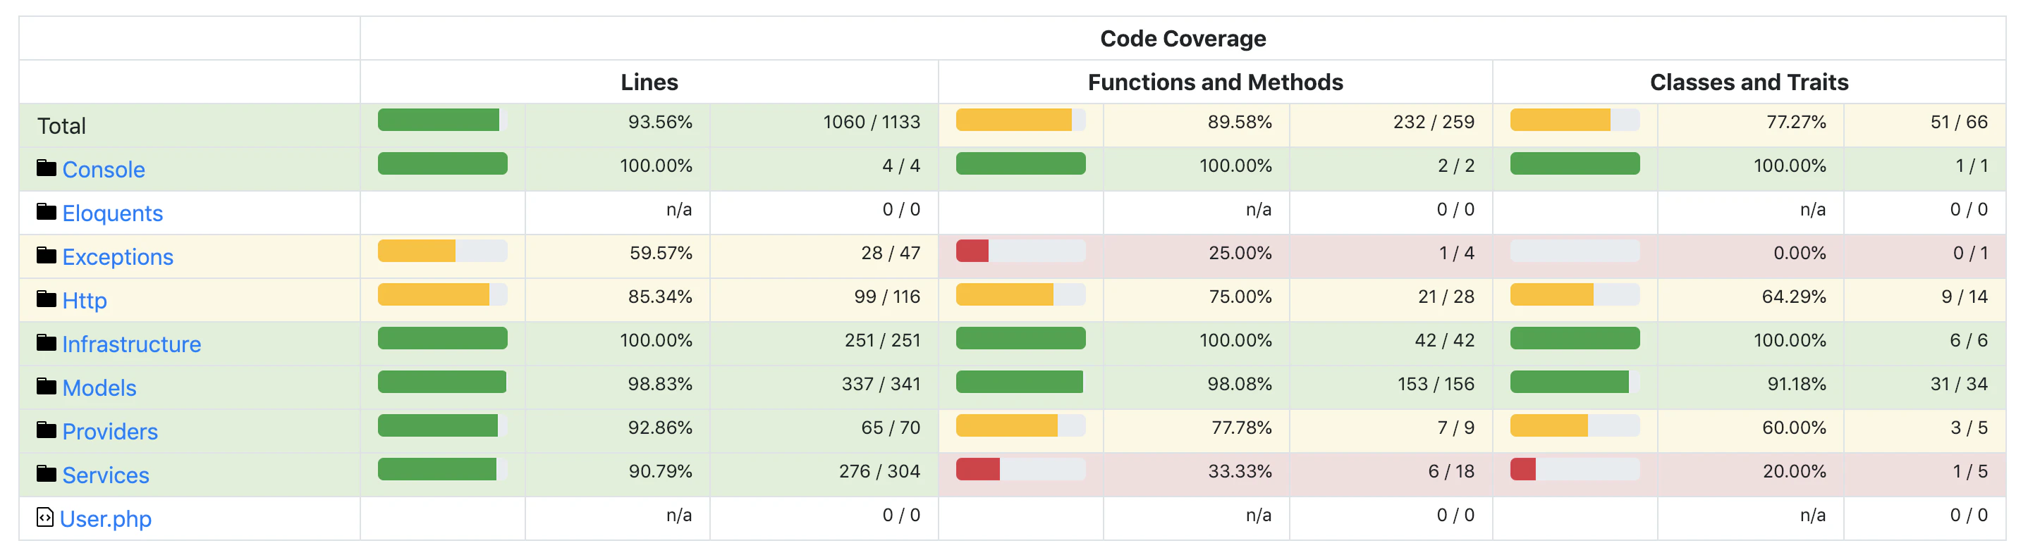Open the Eloquents directory link
The width and height of the screenshot is (2028, 555).
[113, 213]
